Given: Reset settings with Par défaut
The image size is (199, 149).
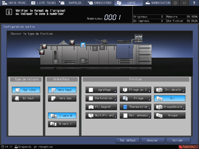Looking at the screenshot, I should (128, 141).
